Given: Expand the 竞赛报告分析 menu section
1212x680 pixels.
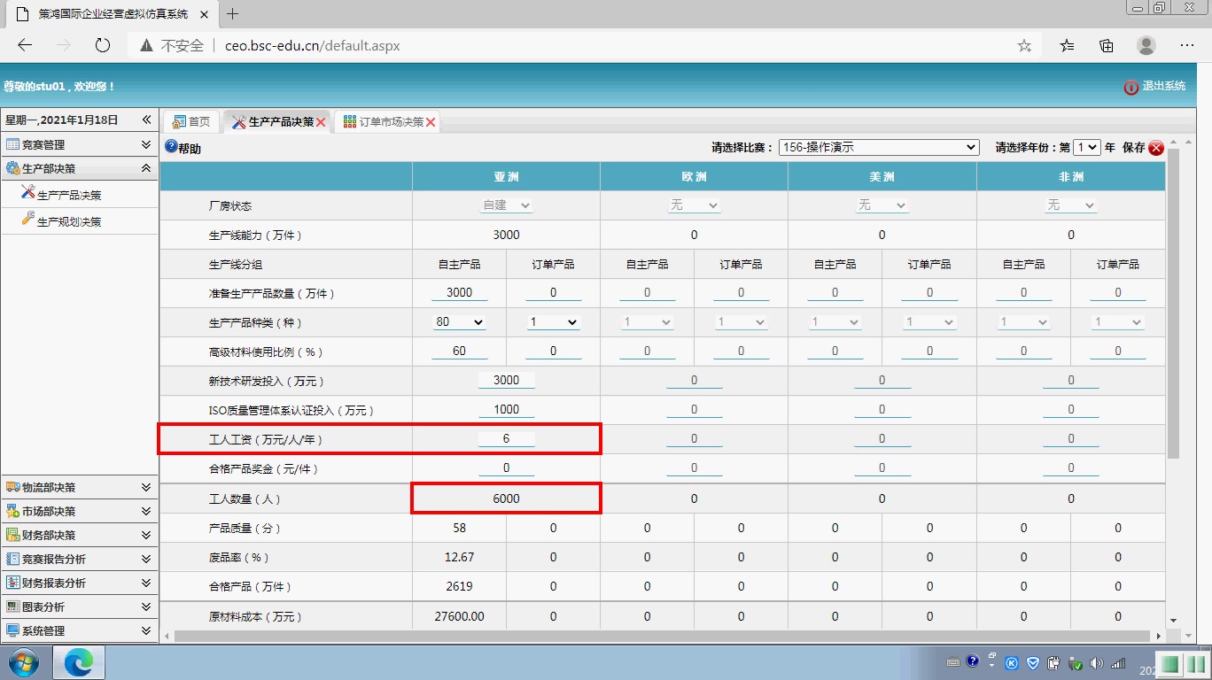Looking at the screenshot, I should 79,559.
